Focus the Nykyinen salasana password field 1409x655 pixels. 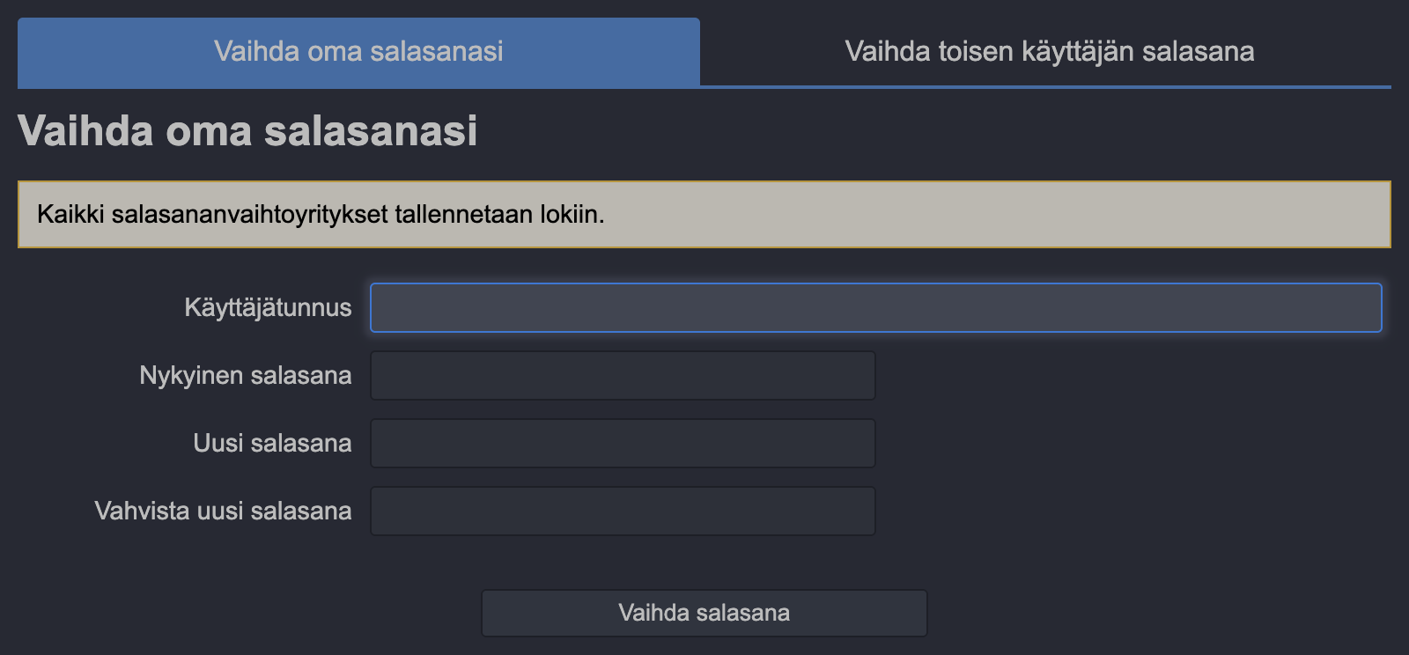pyautogui.click(x=623, y=376)
